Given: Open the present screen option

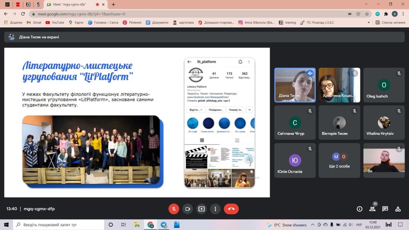Looking at the screenshot, I should coord(201,209).
